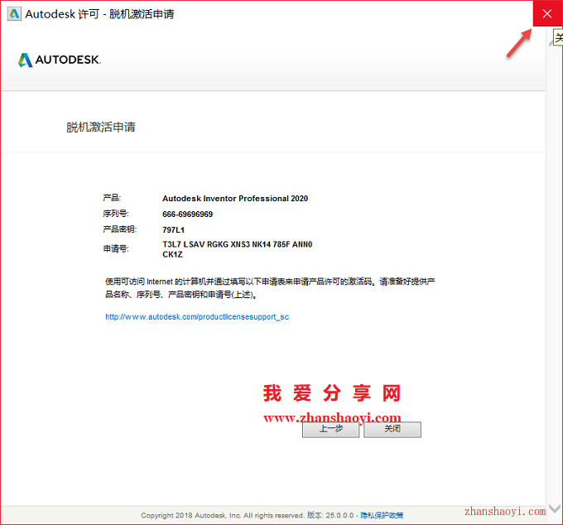Click the 产品密钥 label
Image resolution: width=563 pixels, height=525 pixels.
point(120,229)
